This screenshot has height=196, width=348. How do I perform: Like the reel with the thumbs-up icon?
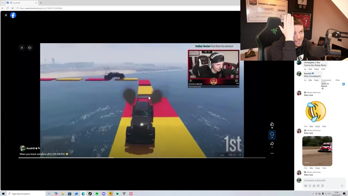pos(272,124)
